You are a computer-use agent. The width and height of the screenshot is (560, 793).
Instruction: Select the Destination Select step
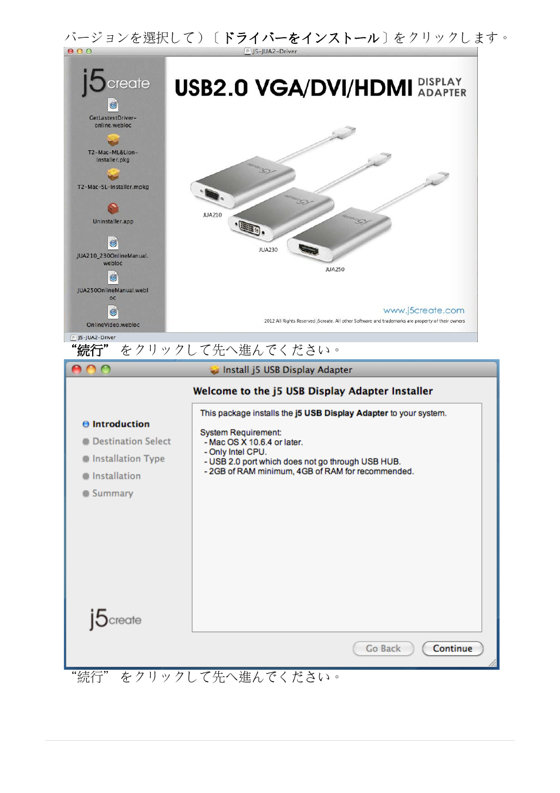131,441
